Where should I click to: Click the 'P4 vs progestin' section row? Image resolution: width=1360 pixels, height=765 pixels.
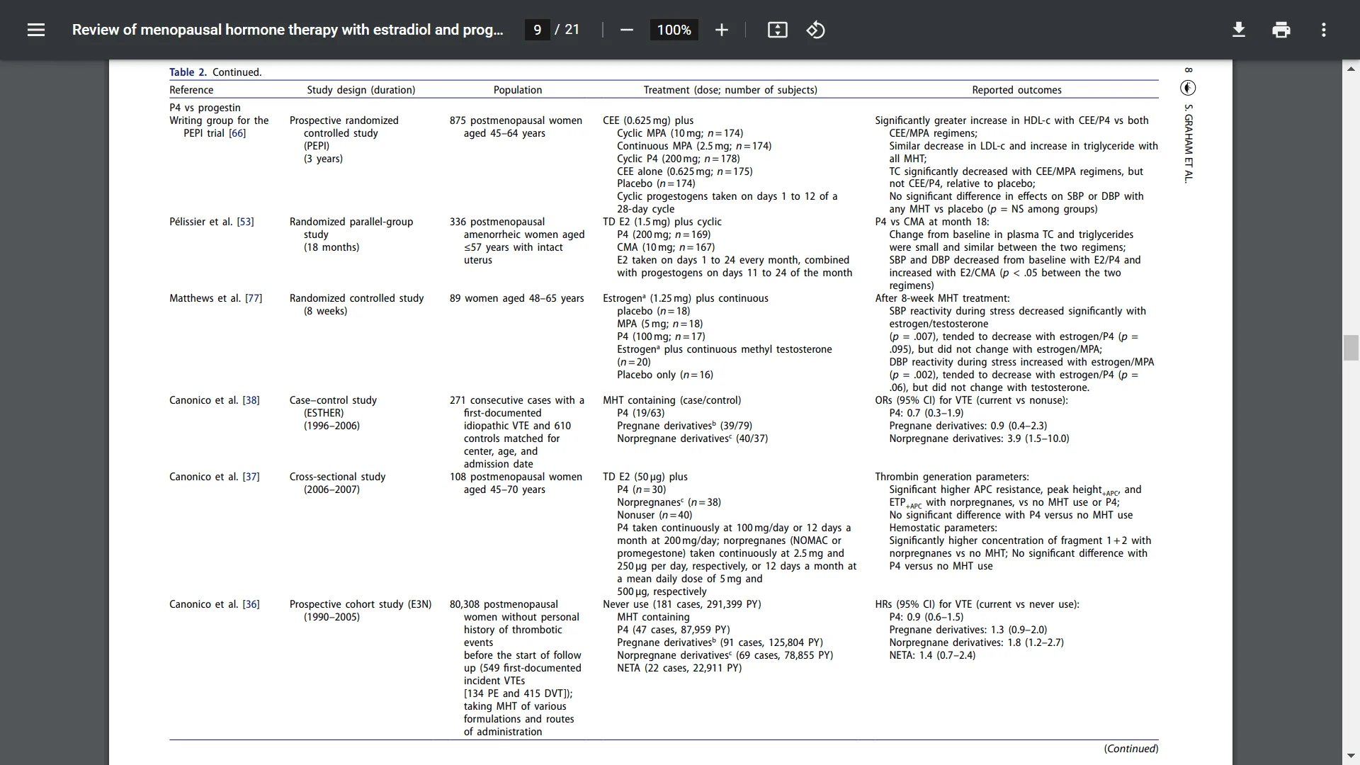205,108
